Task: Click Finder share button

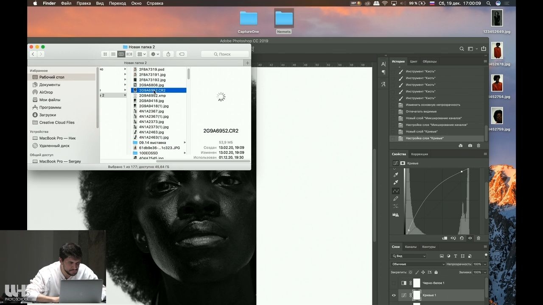Action: tap(168, 54)
